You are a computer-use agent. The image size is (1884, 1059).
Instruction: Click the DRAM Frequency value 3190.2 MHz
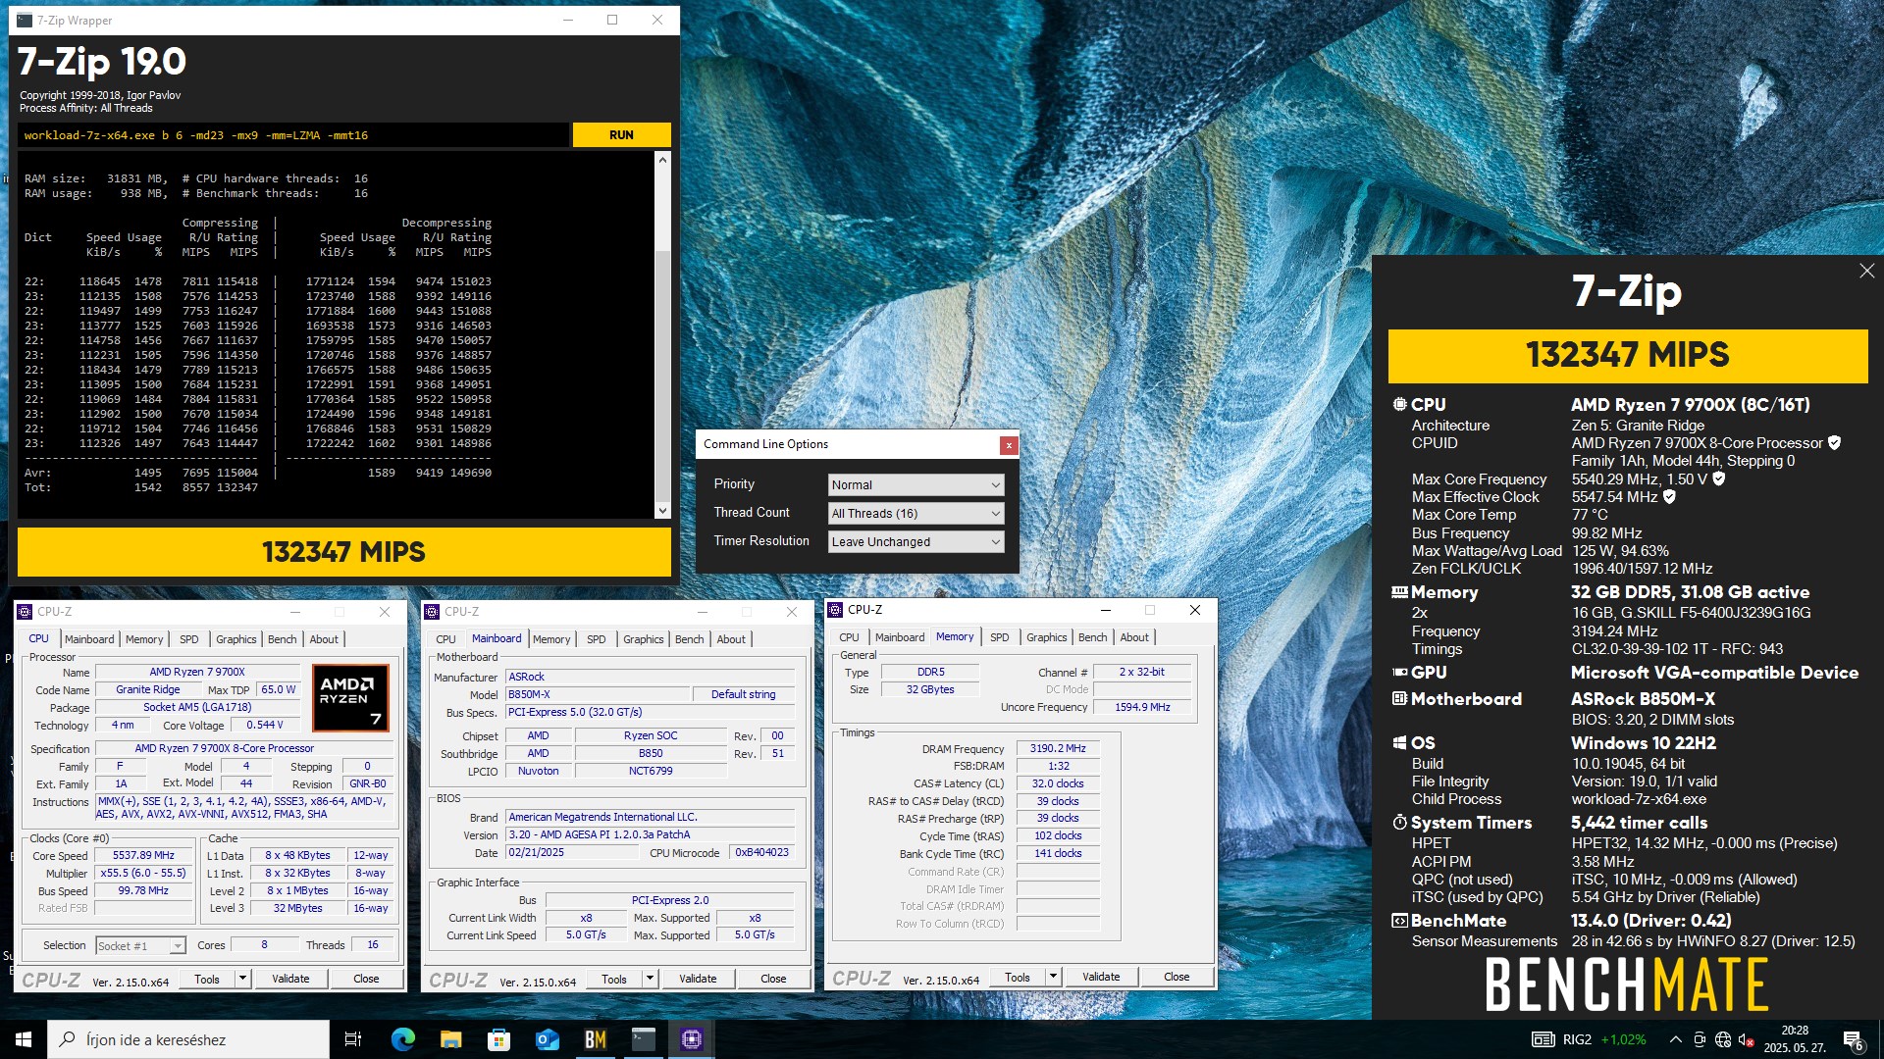pos(1058,749)
